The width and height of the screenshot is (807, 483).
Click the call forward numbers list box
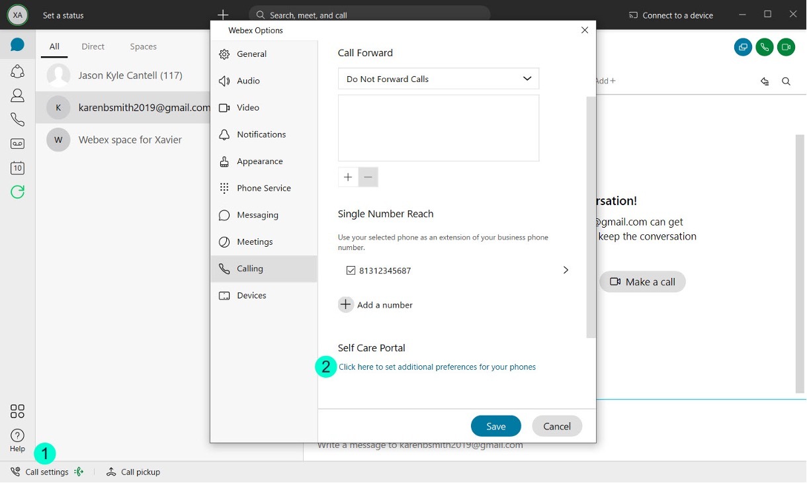[x=439, y=128]
